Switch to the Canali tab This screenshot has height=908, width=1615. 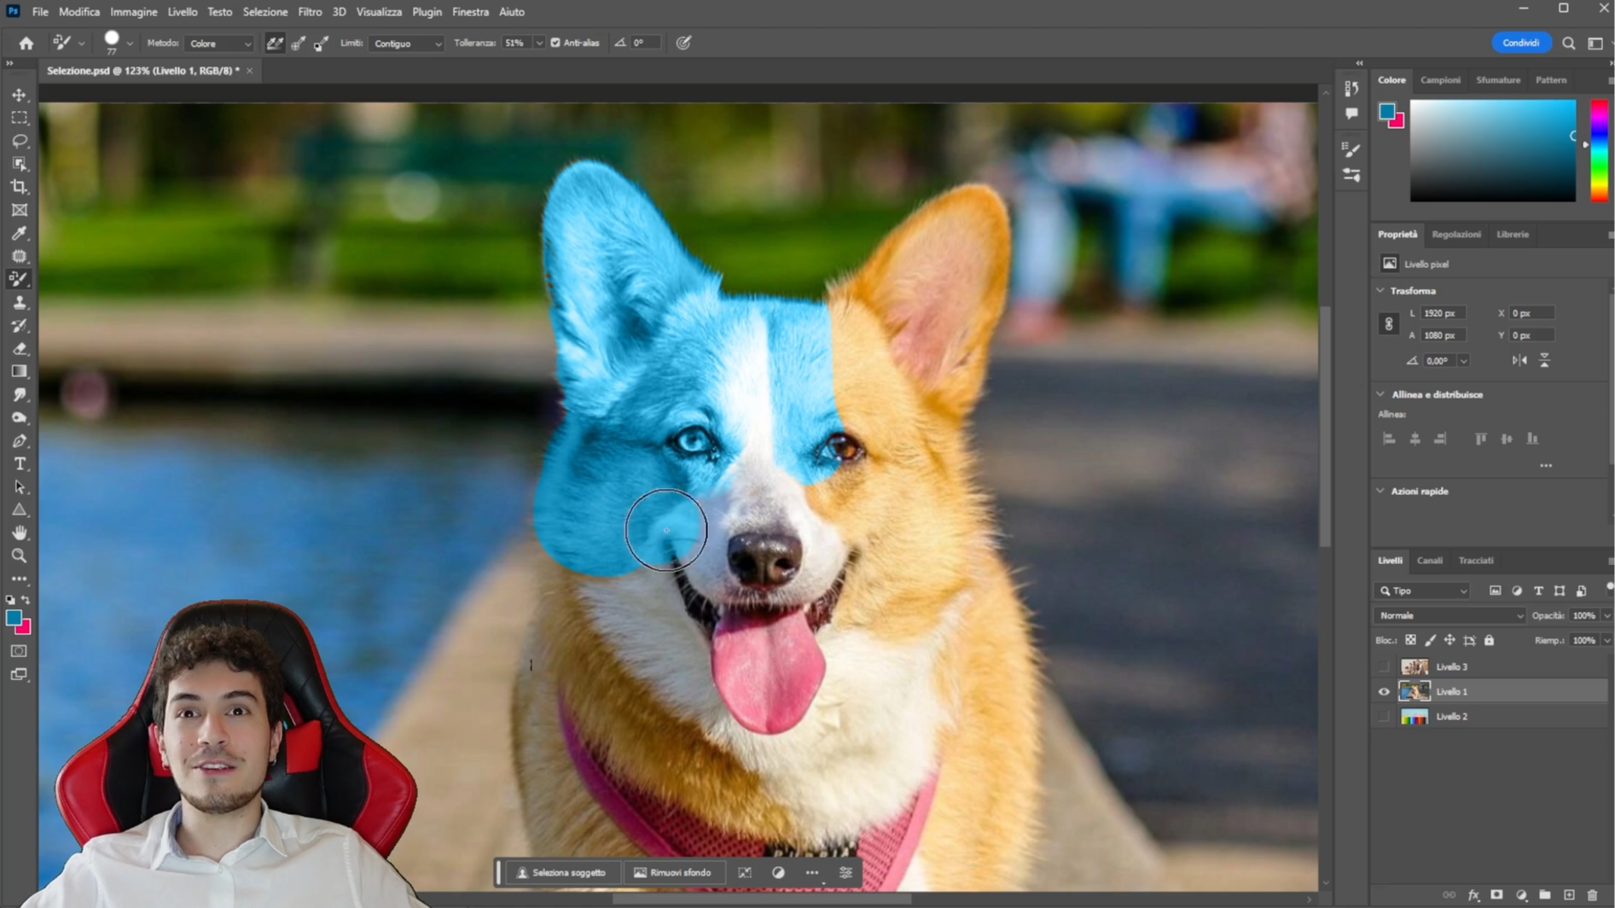coord(1429,561)
